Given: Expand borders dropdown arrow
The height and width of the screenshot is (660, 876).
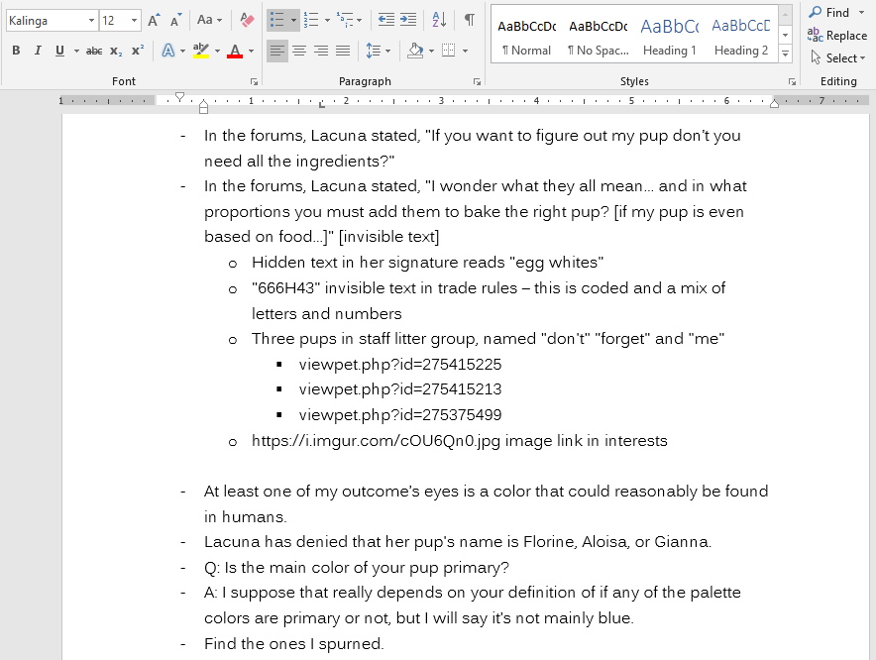Looking at the screenshot, I should pos(465,52).
